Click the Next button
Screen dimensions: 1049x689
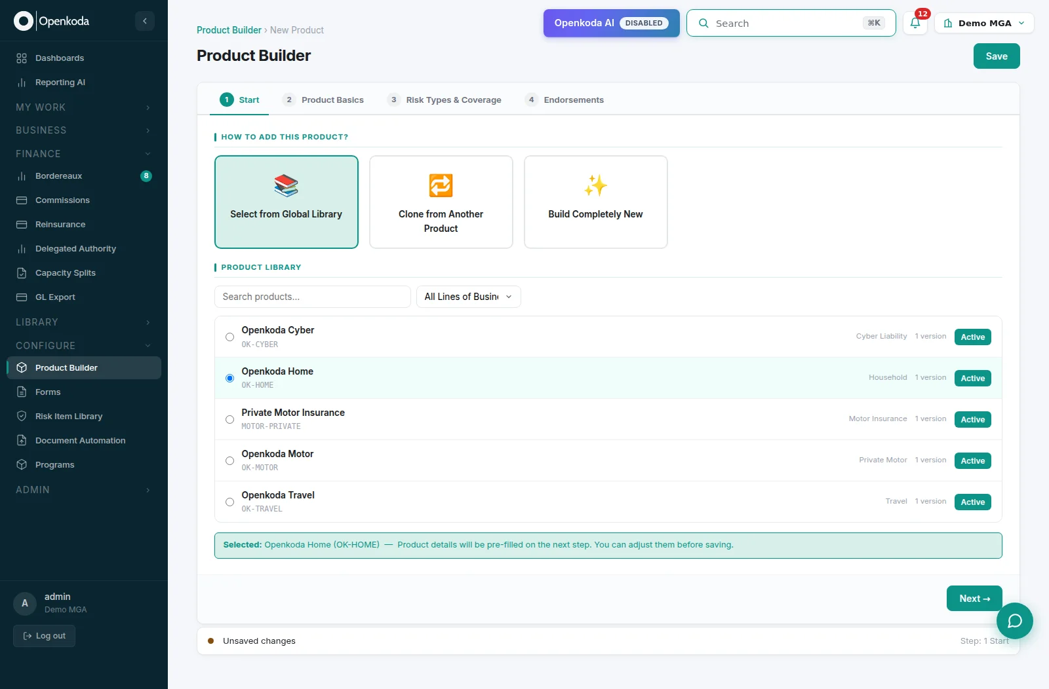point(974,599)
